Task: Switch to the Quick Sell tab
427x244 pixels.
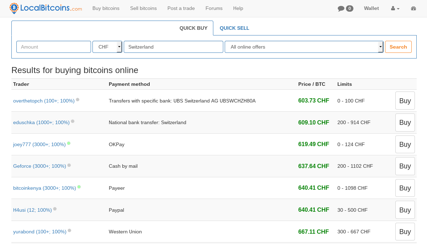Action: click(234, 28)
